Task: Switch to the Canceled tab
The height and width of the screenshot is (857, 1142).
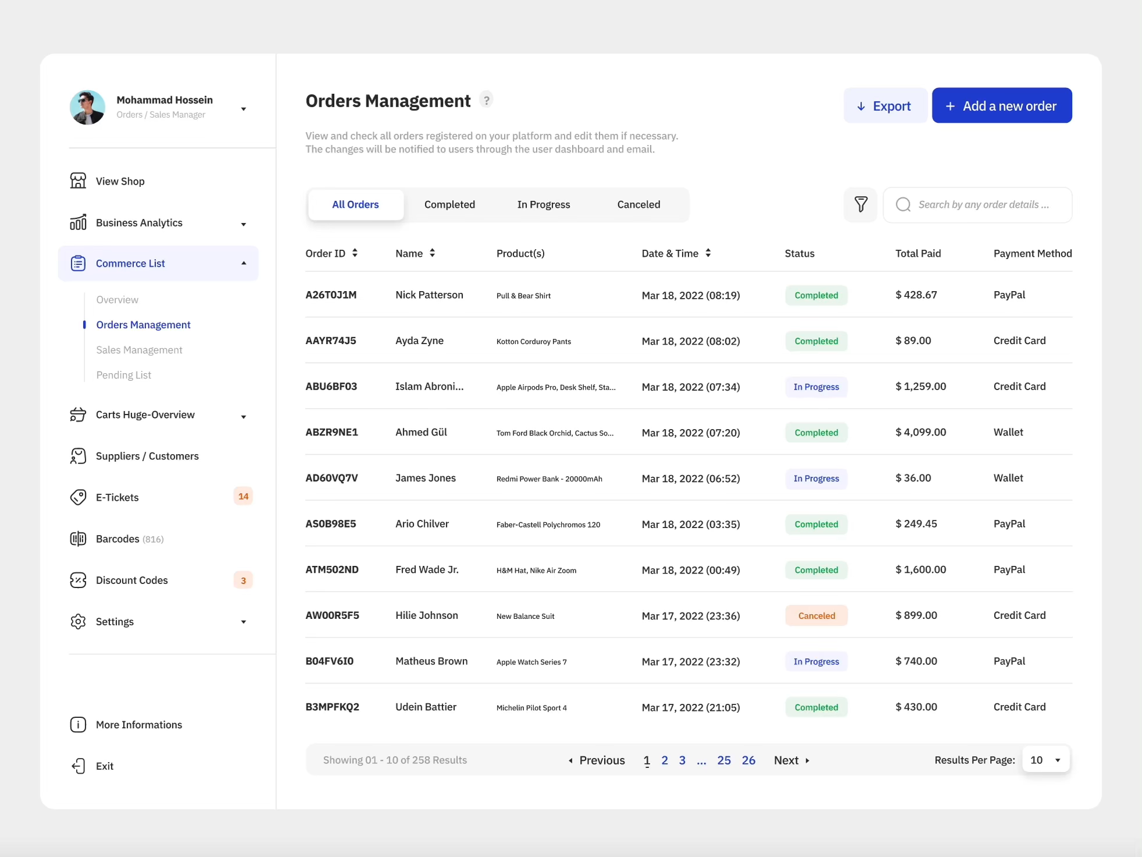Action: click(639, 204)
